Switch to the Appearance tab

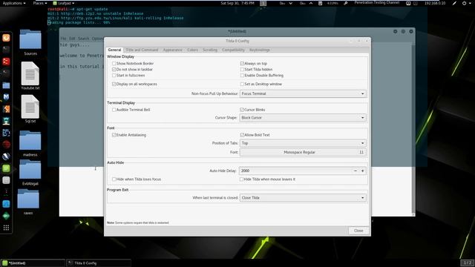tap(173, 50)
